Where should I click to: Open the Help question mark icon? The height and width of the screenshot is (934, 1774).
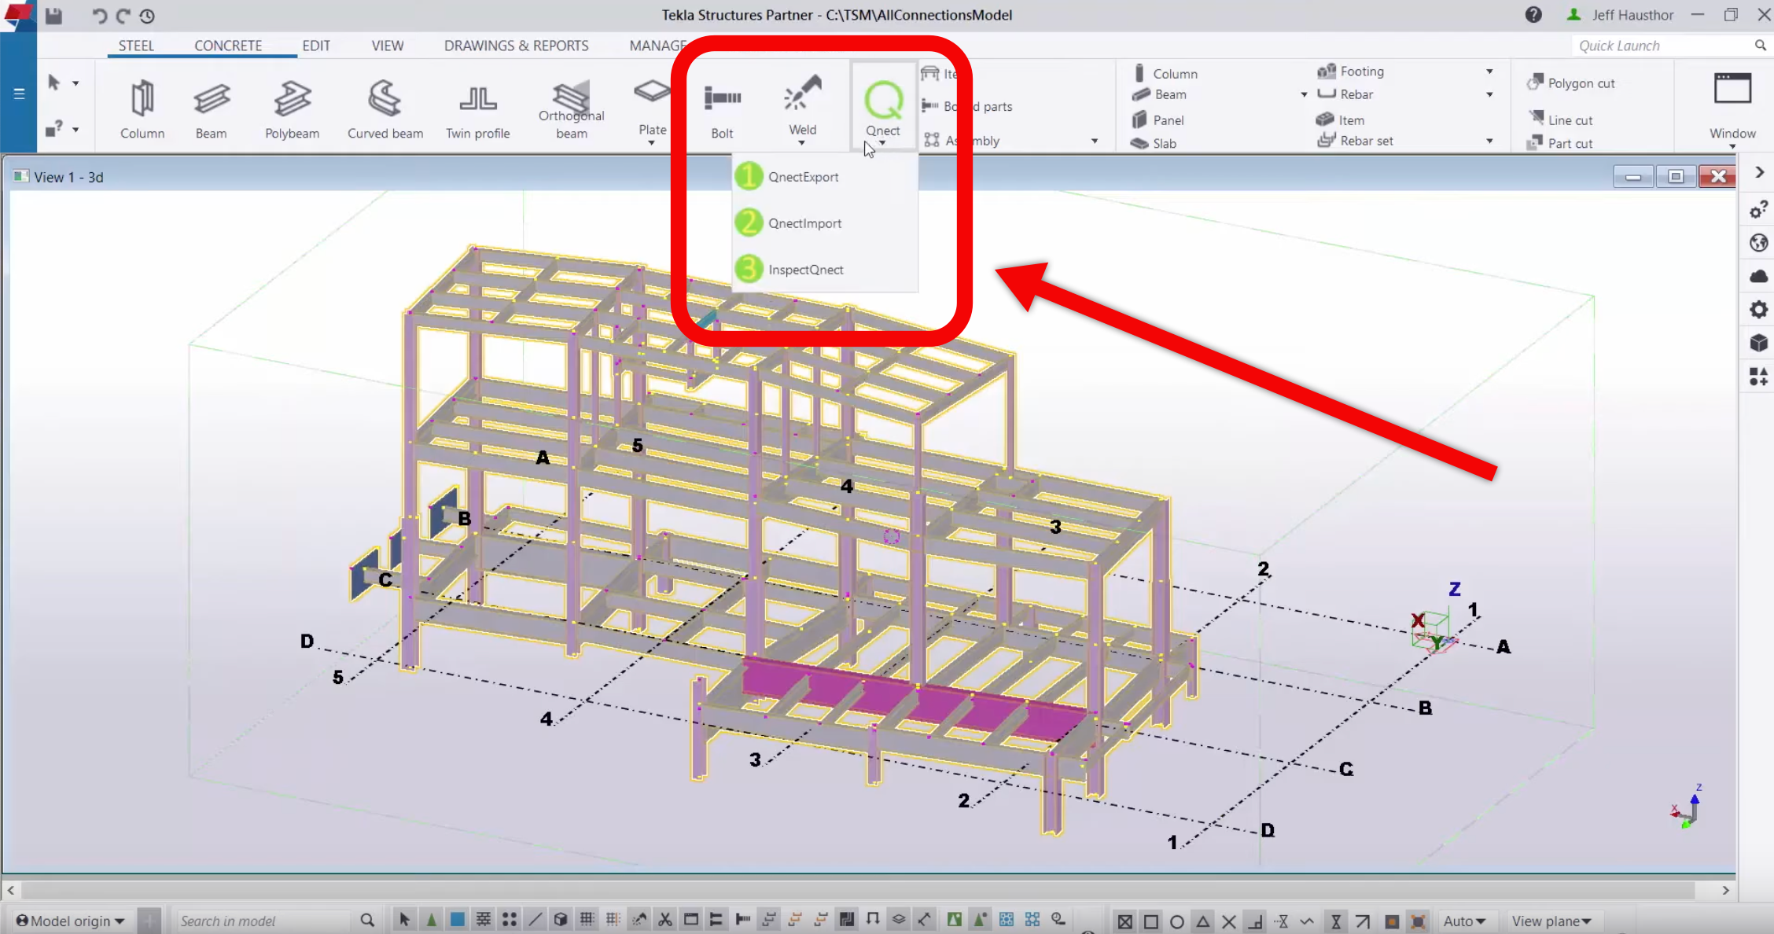(1533, 15)
